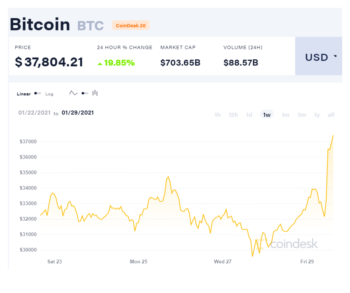Click the green 24 hour change arrow
The image size is (350, 293).
100,64
